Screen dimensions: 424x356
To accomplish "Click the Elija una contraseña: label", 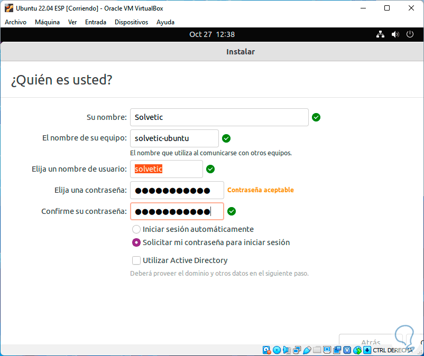I will click(x=90, y=190).
